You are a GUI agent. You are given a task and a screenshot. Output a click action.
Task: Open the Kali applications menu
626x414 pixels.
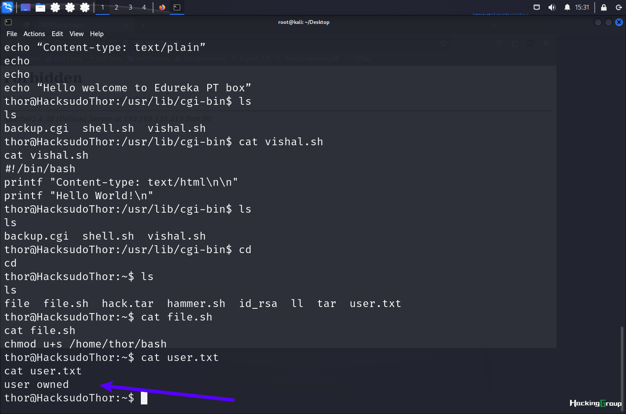point(7,7)
